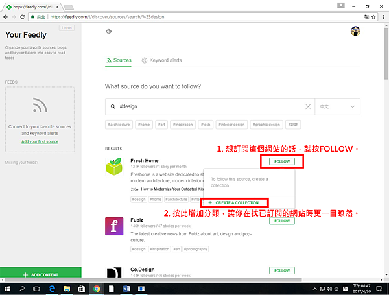
Task: Open the Co.Design logo thumbnail
Action: click(x=114, y=272)
